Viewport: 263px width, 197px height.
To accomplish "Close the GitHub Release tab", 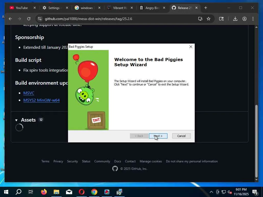I will (x=196, y=8).
